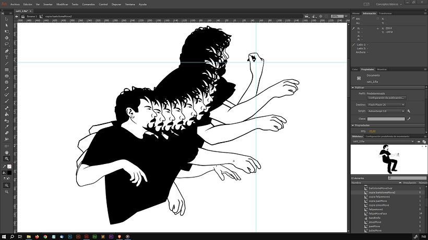428x240 pixels.
Task: Switch to the Muestras tab
Action: click(x=382, y=69)
